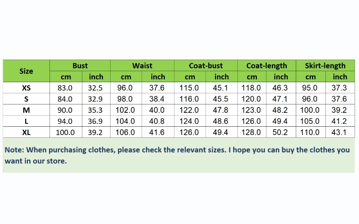Click the M size row label
Image resolution: width=359 pixels, height=224 pixels.
click(26, 110)
